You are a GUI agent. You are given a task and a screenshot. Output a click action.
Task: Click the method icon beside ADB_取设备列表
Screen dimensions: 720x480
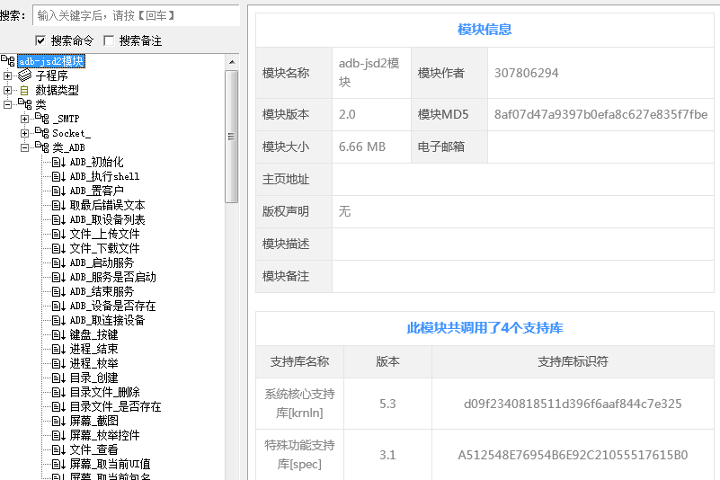tap(58, 219)
